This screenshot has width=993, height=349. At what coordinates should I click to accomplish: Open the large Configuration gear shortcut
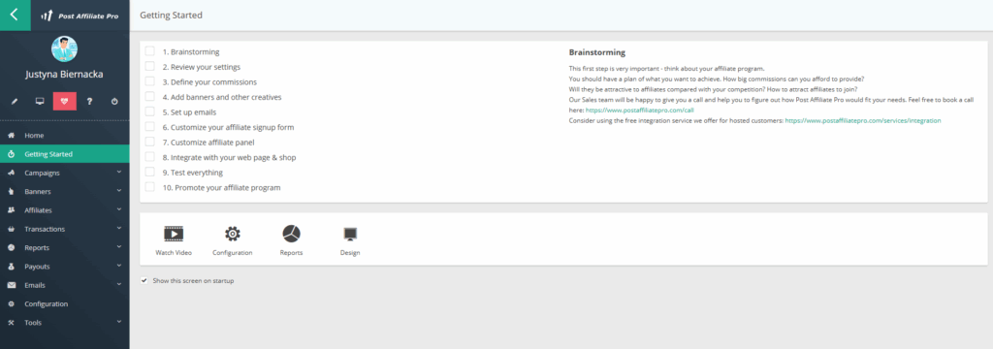233,234
